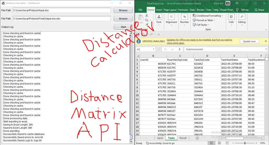Image resolution: width=269 pixels, height=145 pixels.
Task: Expand the formula bar with chevron
Action: [266, 49]
